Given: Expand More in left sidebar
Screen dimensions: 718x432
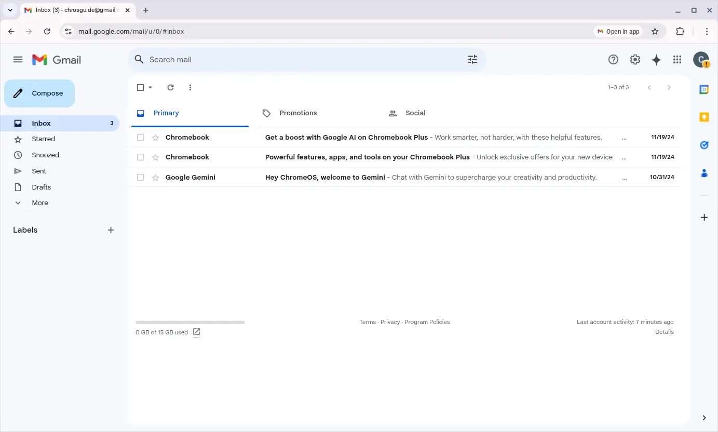Looking at the screenshot, I should pyautogui.click(x=39, y=203).
